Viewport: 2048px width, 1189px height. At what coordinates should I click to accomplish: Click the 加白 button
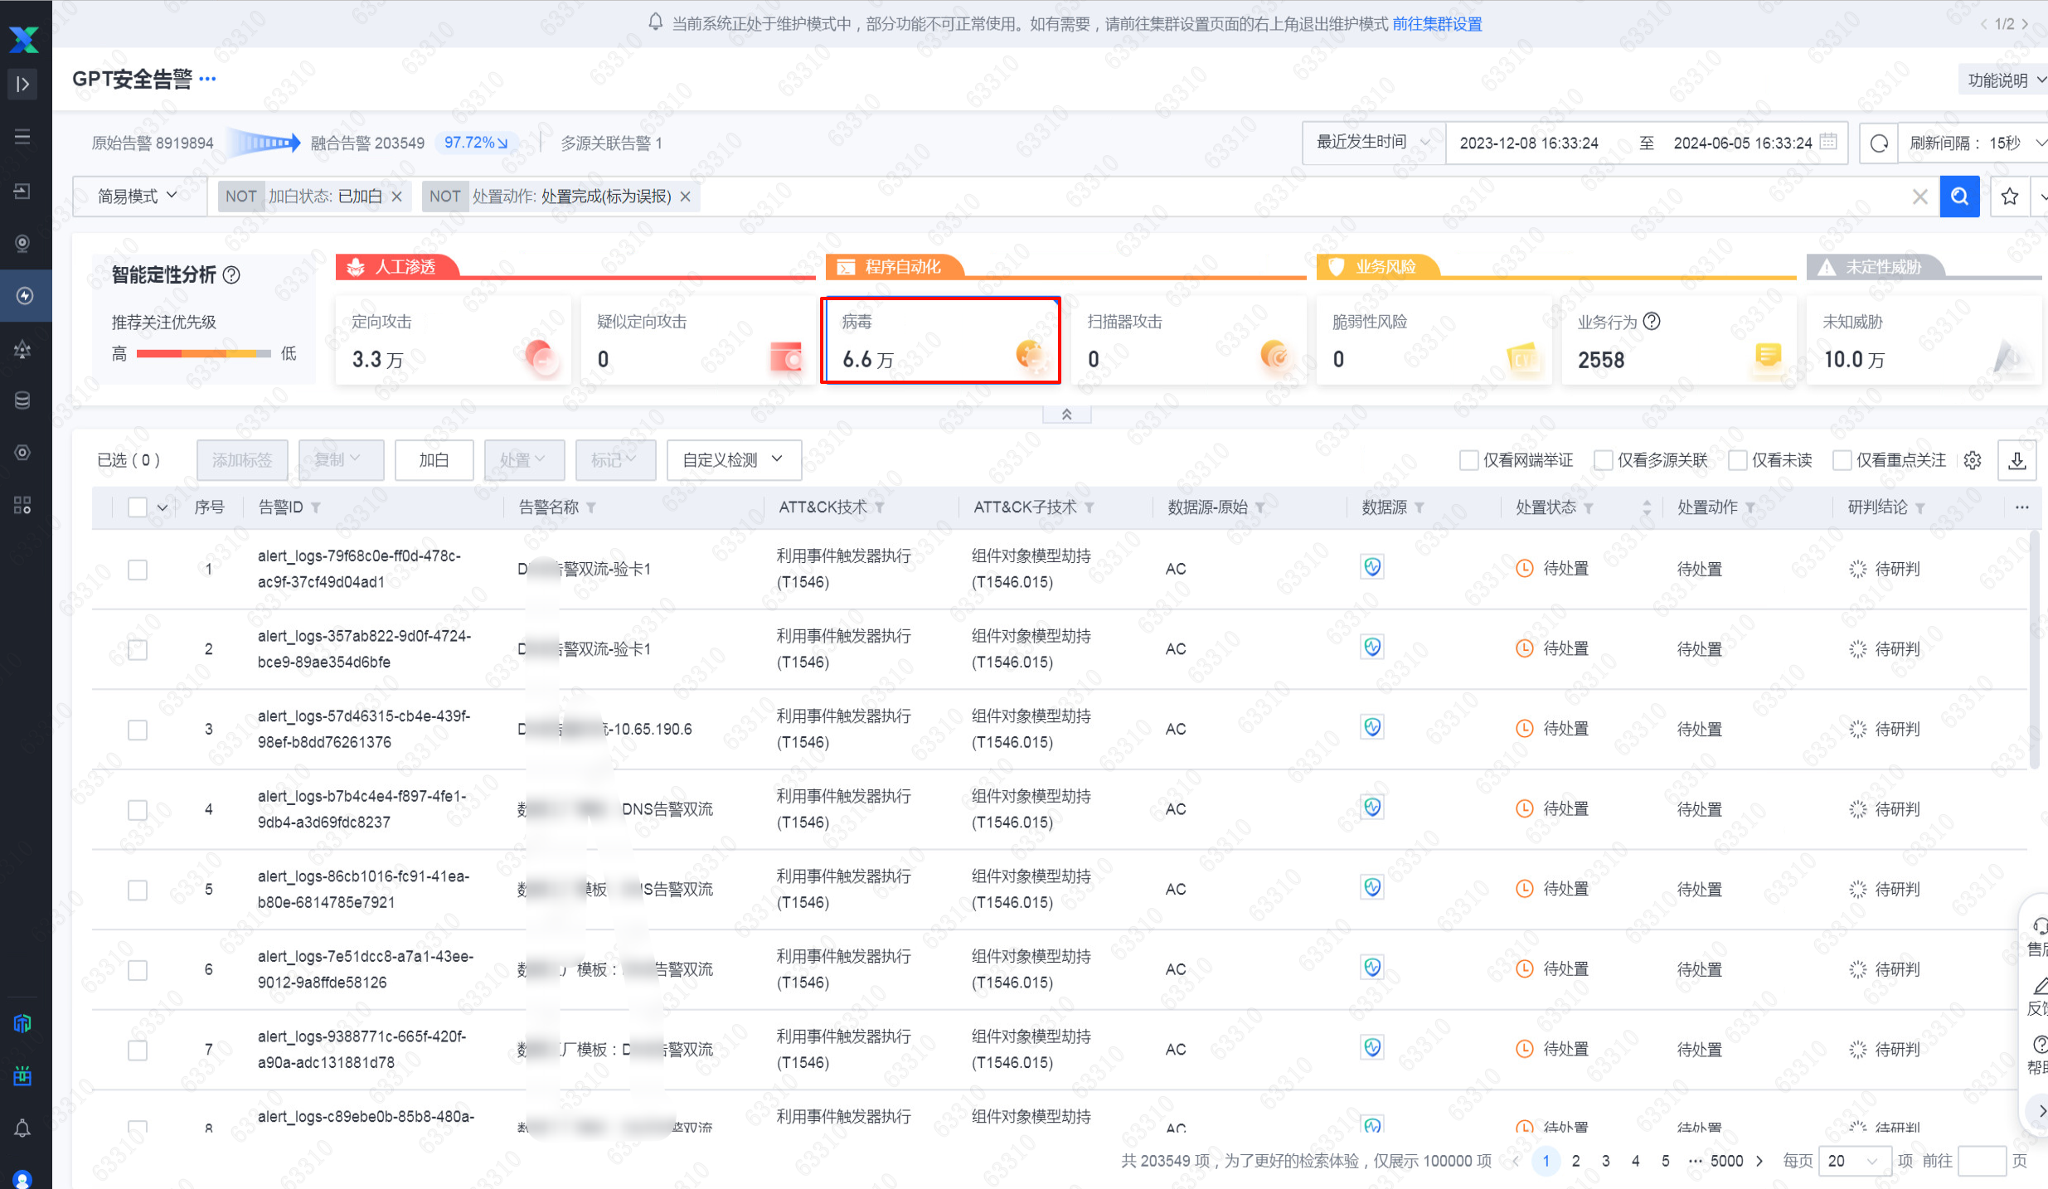tap(434, 460)
